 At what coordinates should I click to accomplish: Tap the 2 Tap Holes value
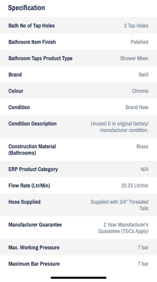point(136,26)
